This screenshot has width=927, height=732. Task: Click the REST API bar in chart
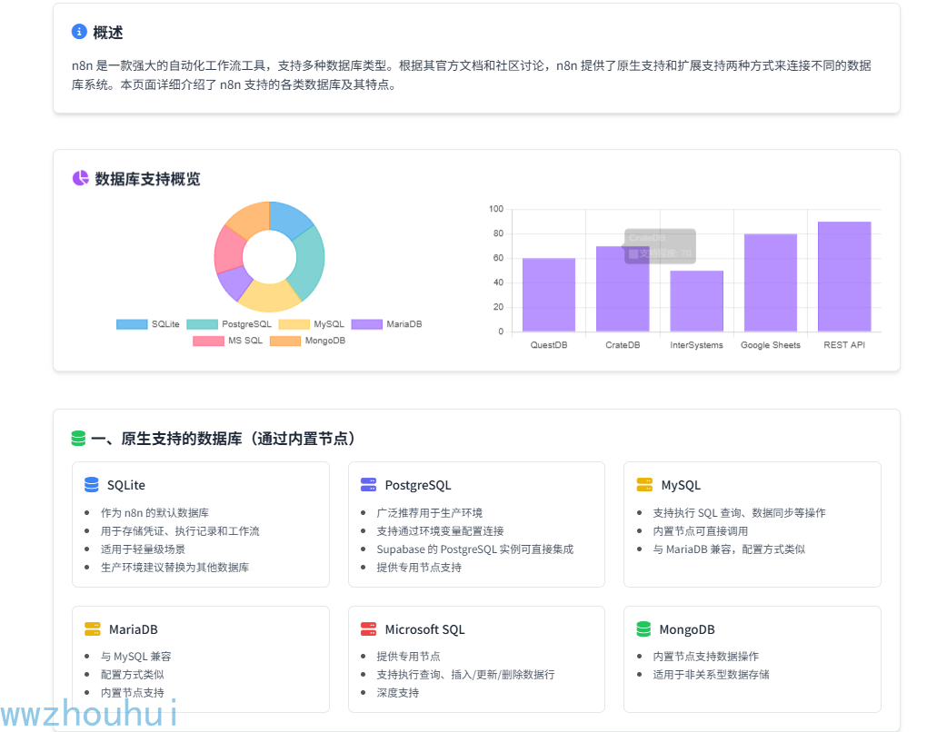click(x=844, y=276)
